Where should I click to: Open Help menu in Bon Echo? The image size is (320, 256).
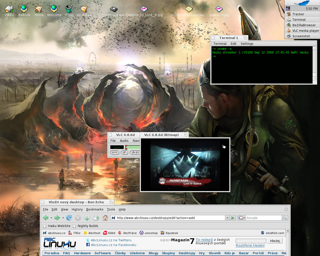122,209
